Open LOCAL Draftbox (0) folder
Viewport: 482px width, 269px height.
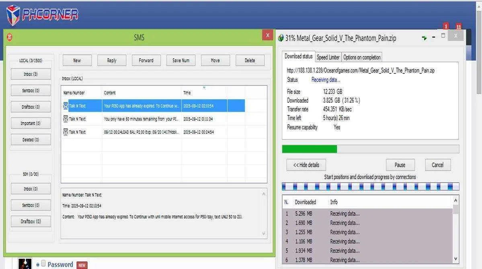[31, 107]
